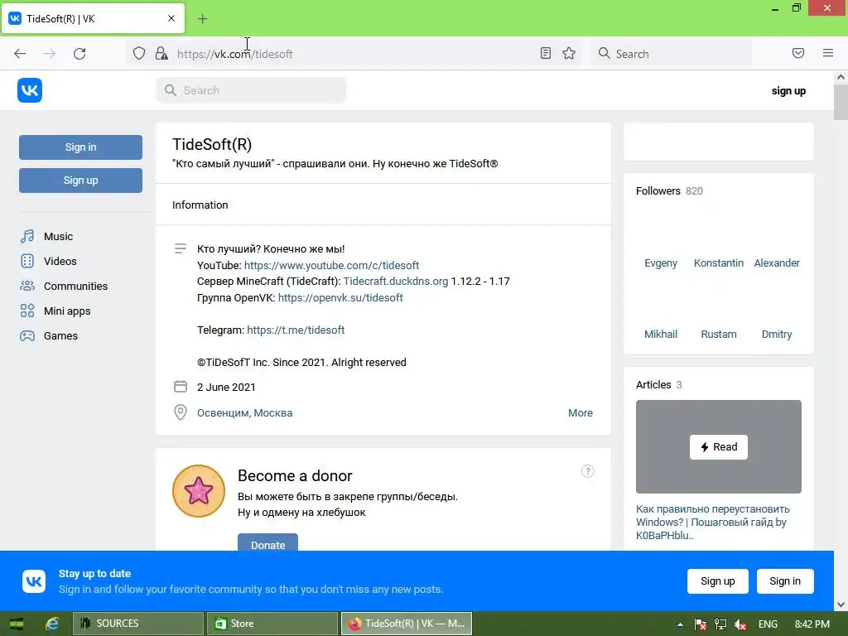Screen dimensions: 848x636
Task: Expand information with the More link
Action: [581, 412]
